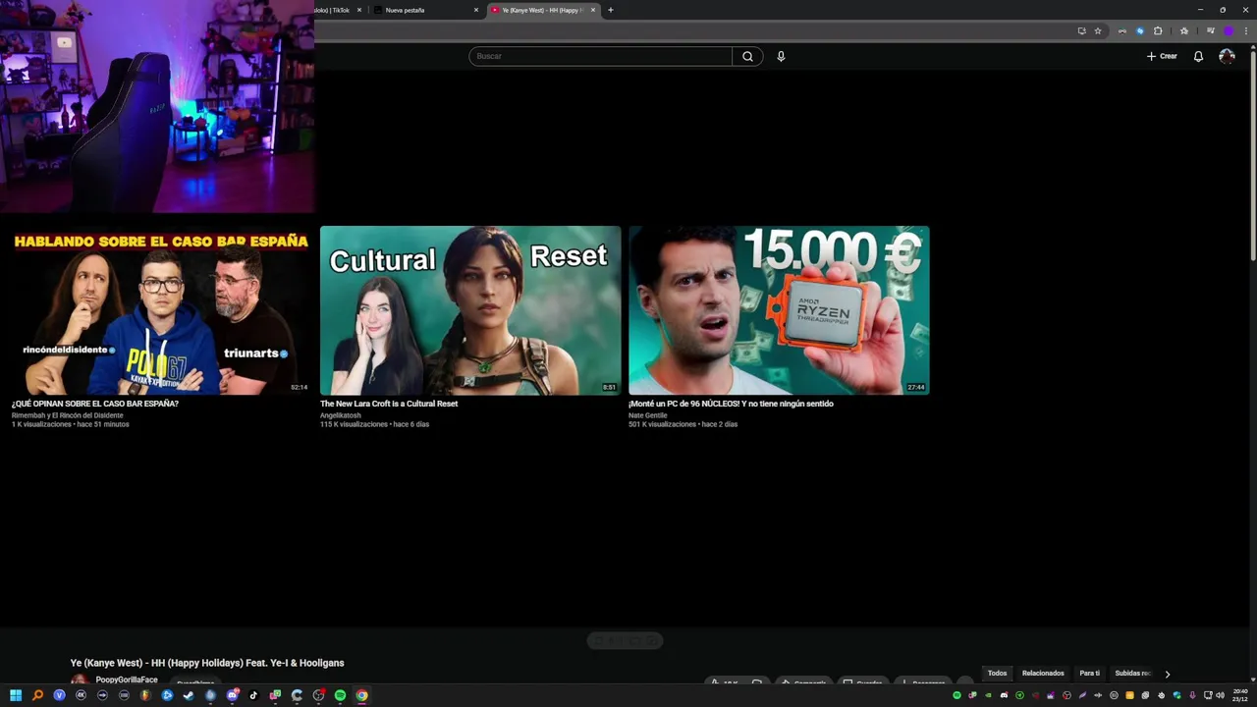
Task: Open the PoopyGorillaFace channel name
Action: [127, 680]
